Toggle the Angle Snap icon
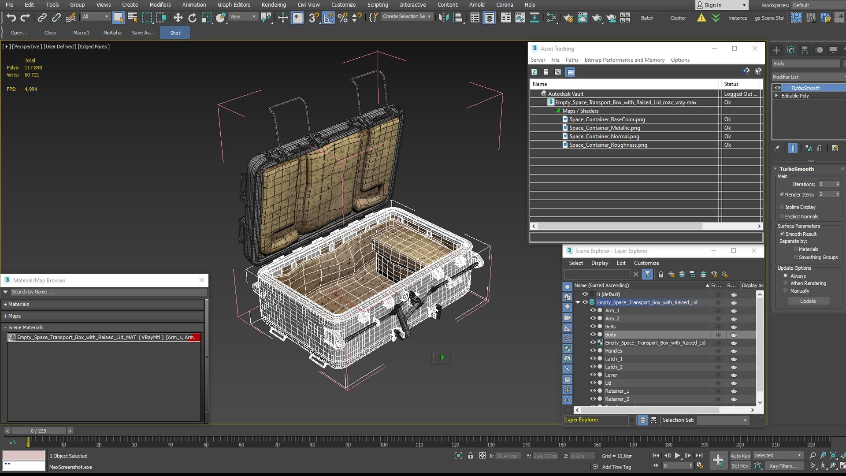Screen dimensions: 846x476 pos(328,18)
